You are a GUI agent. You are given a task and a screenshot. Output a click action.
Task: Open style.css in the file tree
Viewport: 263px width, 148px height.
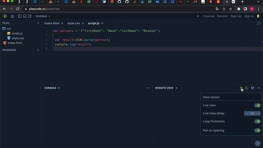click(16, 38)
